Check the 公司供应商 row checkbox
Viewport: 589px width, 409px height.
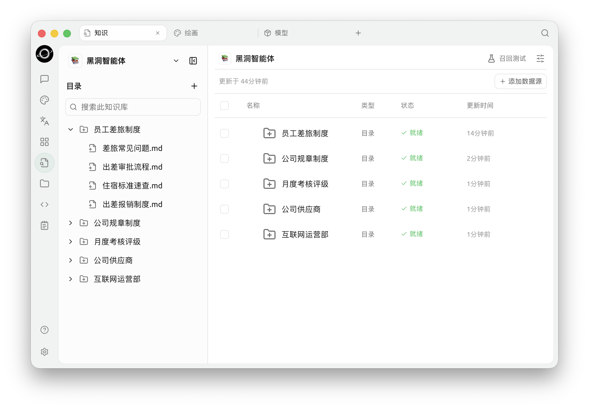point(224,209)
